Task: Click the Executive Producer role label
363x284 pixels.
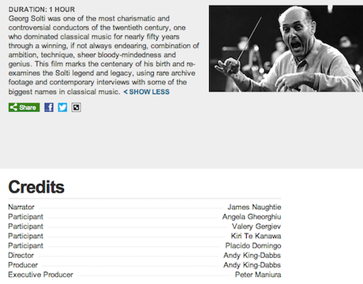Action: point(40,275)
